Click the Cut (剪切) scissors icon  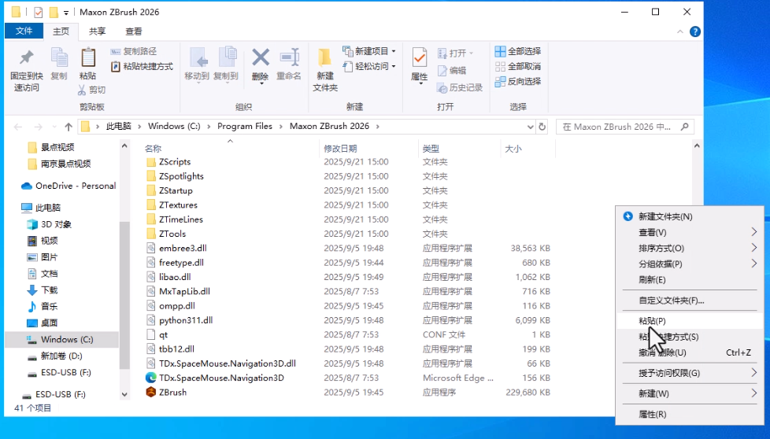tap(83, 90)
